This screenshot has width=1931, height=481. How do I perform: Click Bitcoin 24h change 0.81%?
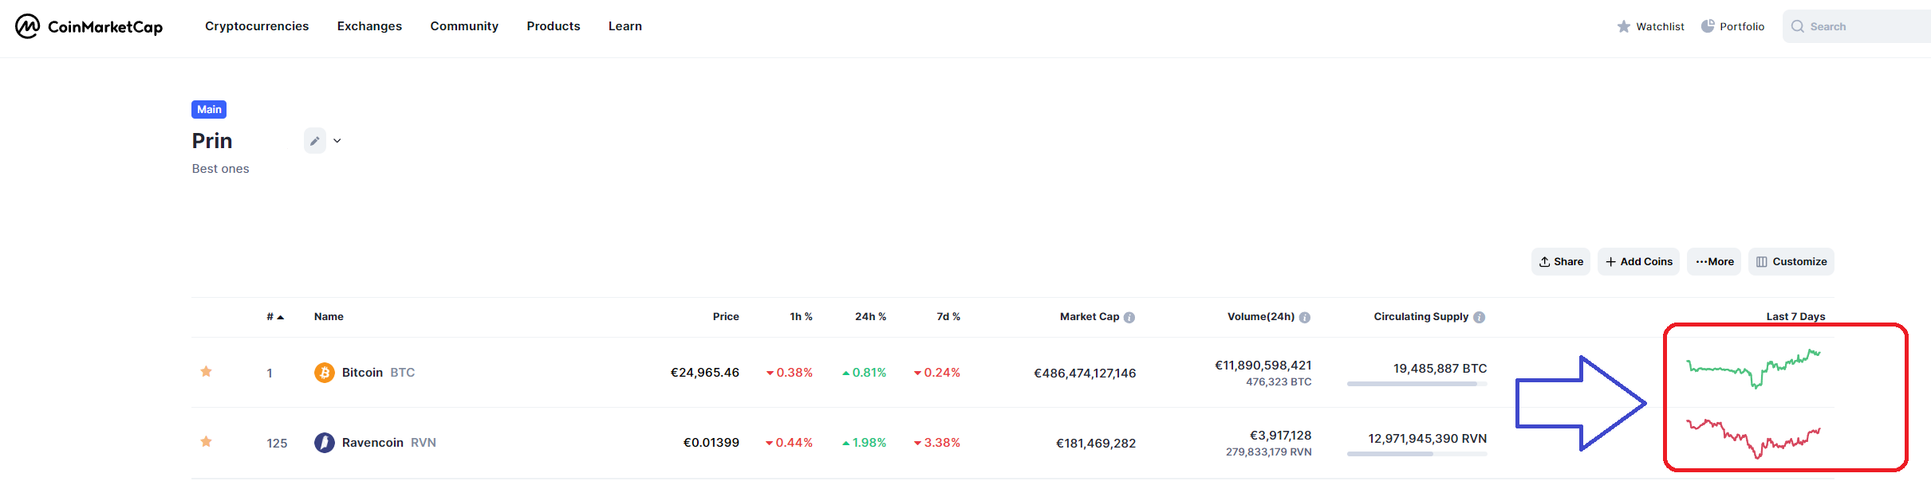coord(865,373)
